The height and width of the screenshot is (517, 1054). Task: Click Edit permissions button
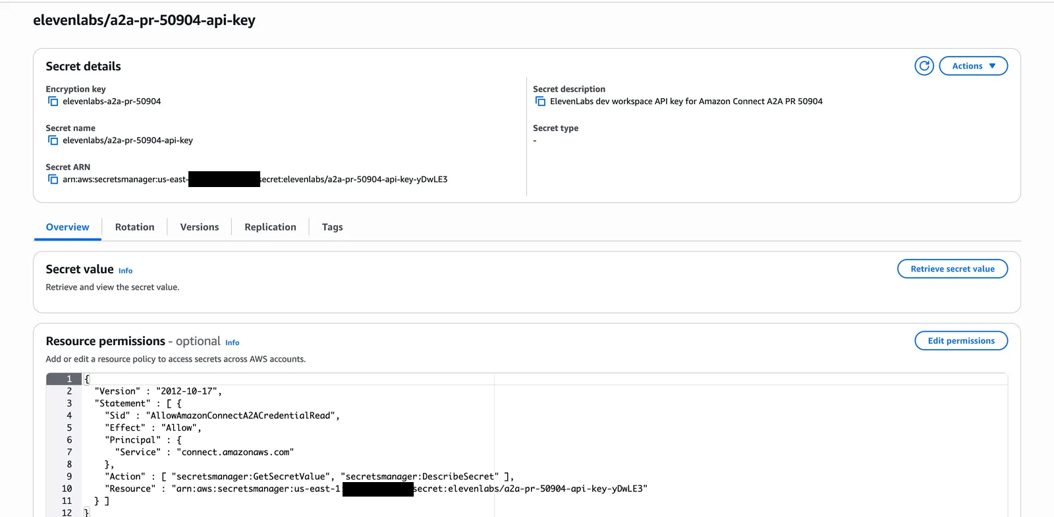click(961, 340)
